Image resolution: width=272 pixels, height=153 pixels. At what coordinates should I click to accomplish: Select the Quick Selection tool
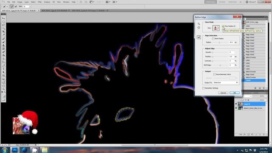[x=3, y=28]
